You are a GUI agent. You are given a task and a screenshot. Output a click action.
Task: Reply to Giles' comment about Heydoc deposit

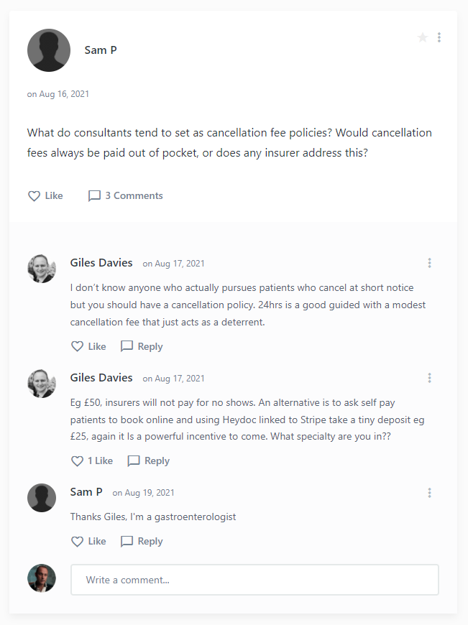click(x=148, y=461)
